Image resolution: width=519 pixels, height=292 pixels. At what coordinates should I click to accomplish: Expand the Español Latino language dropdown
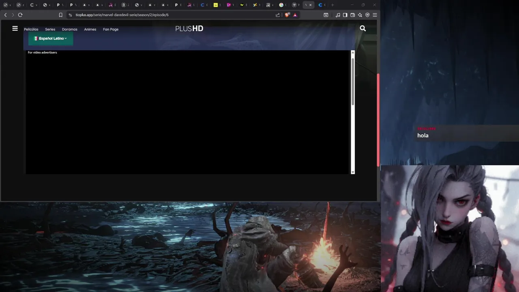pos(51,39)
